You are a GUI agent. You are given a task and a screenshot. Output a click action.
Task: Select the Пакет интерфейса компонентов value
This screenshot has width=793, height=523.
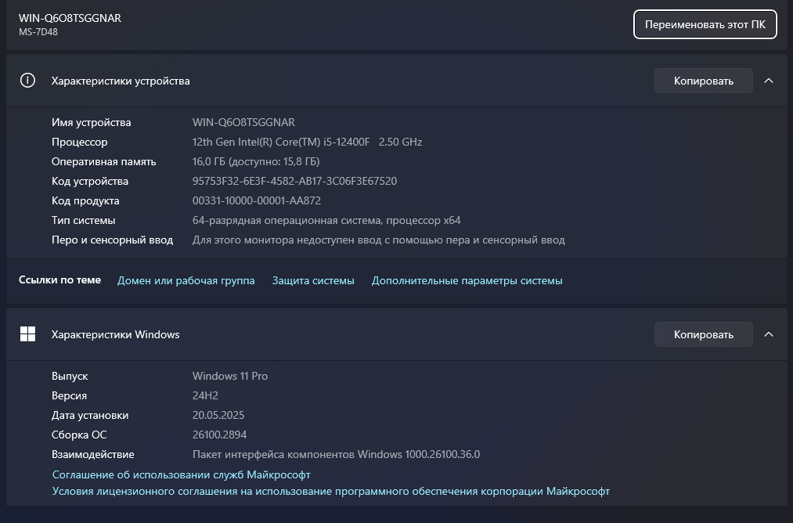click(336, 455)
